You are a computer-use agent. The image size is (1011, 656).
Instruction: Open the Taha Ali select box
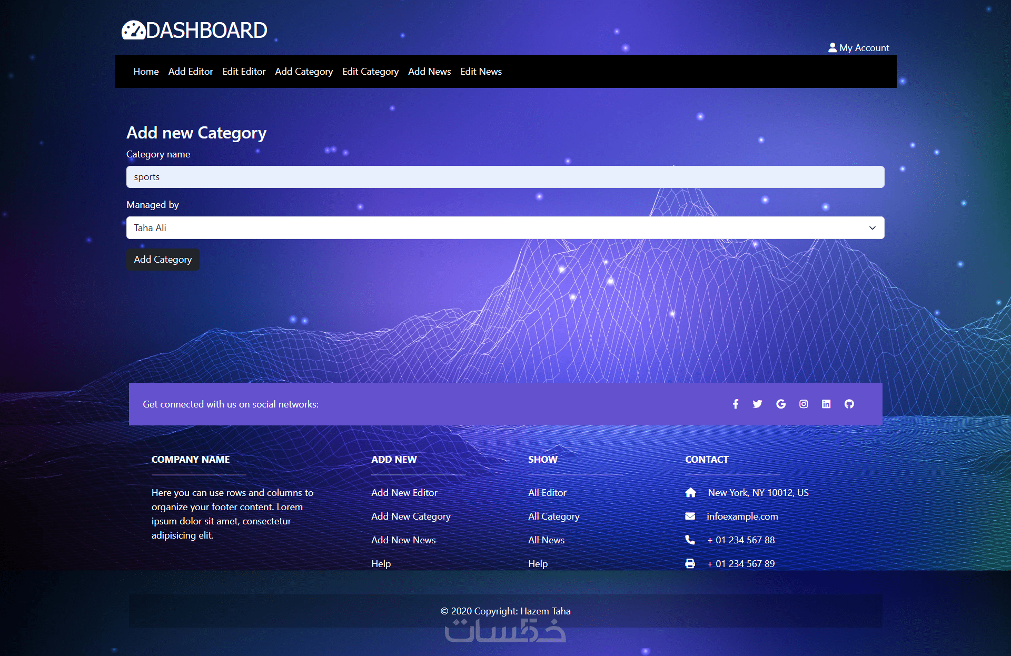[x=495, y=228]
